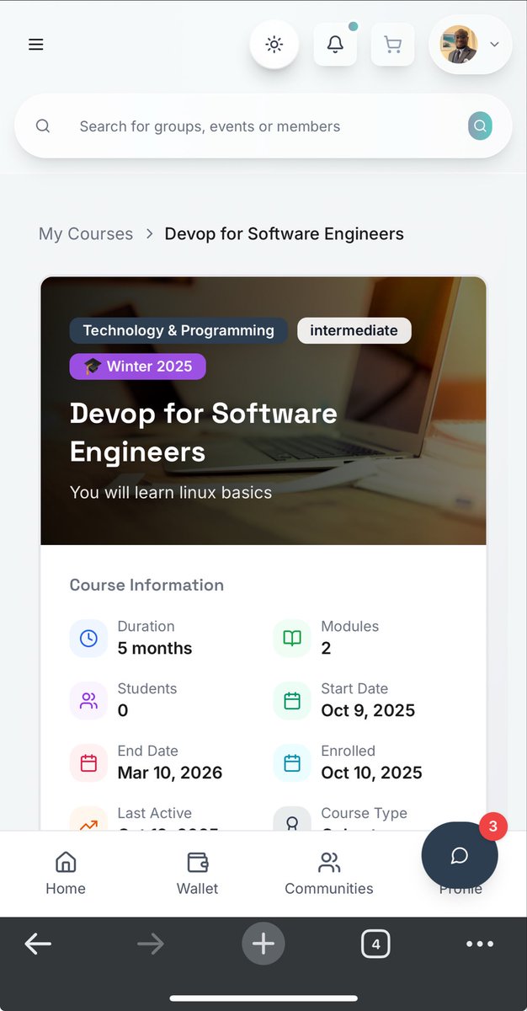Click the You will learn linux basics subtitle
This screenshot has width=527, height=1011.
171,492
